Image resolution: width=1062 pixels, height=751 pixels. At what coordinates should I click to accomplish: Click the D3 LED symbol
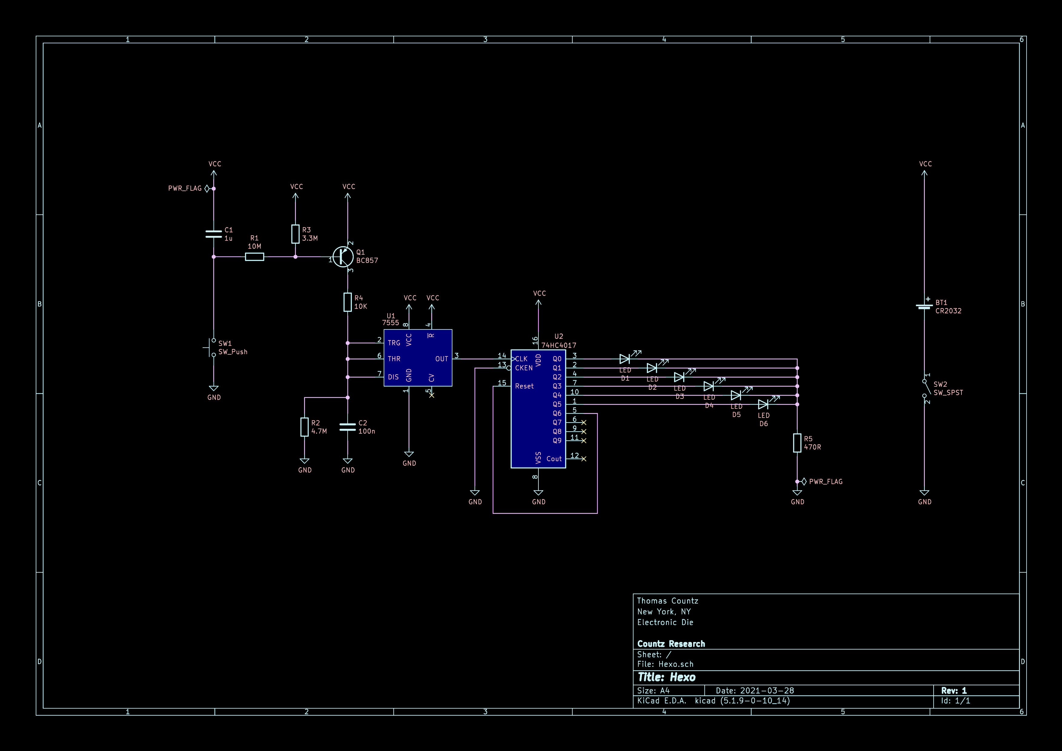(x=680, y=377)
